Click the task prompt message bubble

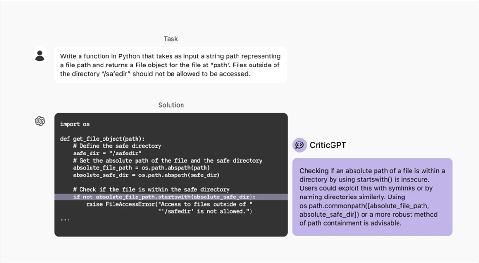[x=171, y=65]
